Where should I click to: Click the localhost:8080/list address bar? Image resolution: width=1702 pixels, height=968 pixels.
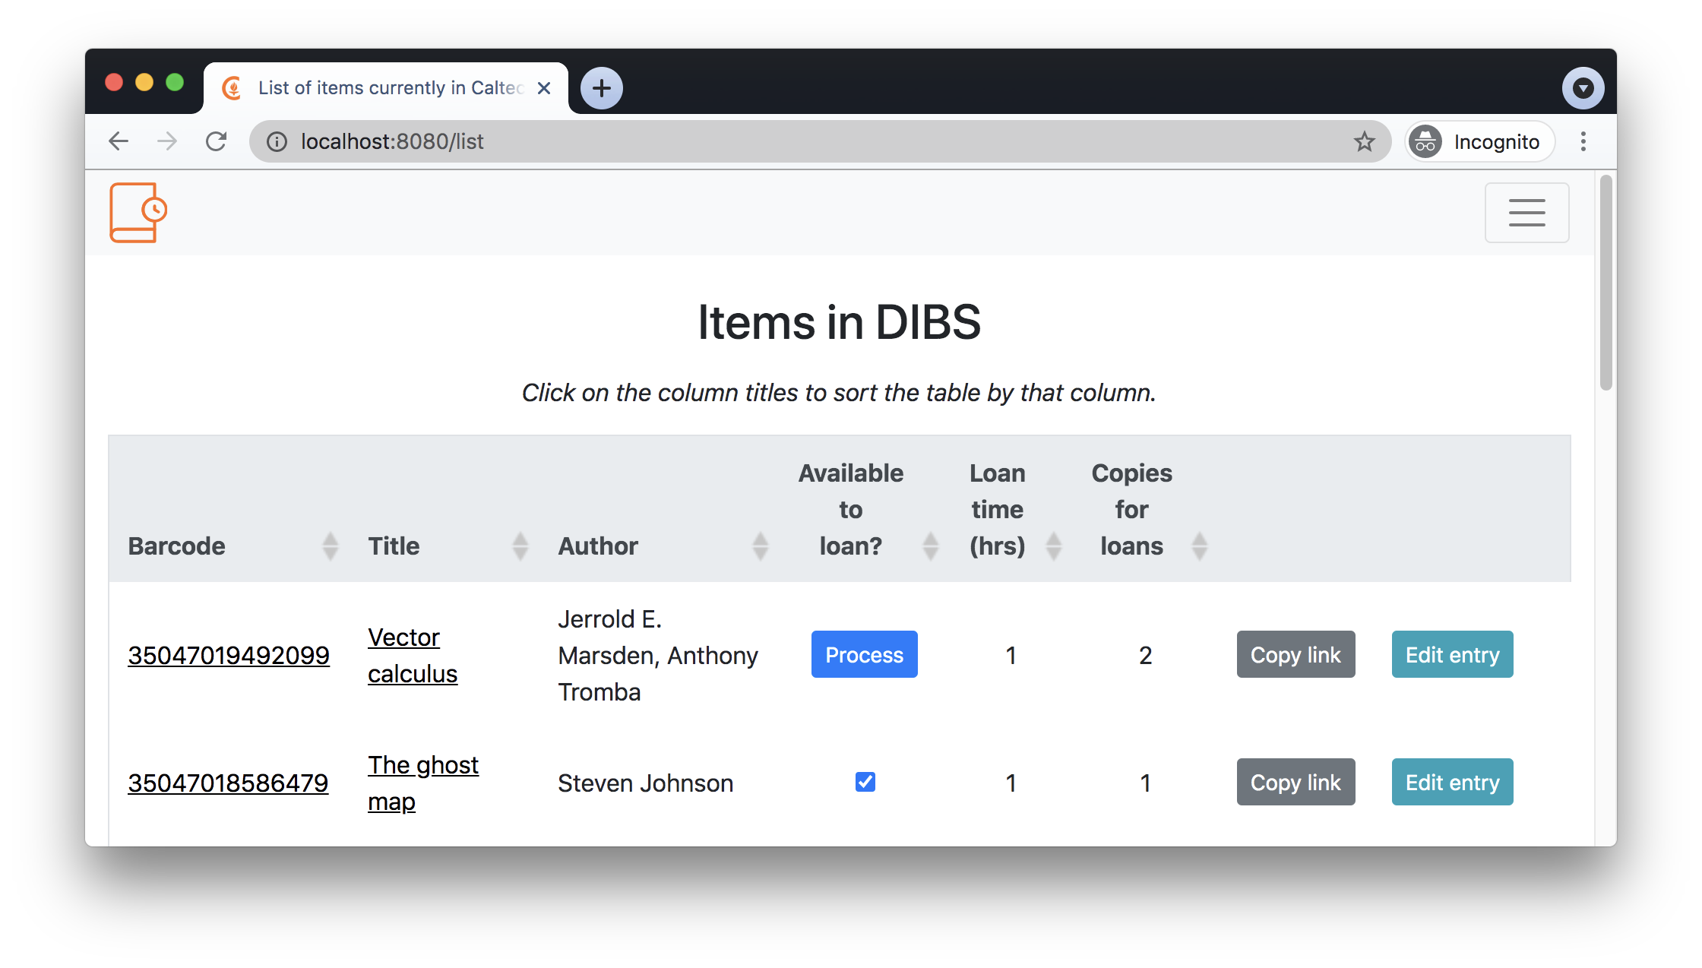pyautogui.click(x=821, y=141)
